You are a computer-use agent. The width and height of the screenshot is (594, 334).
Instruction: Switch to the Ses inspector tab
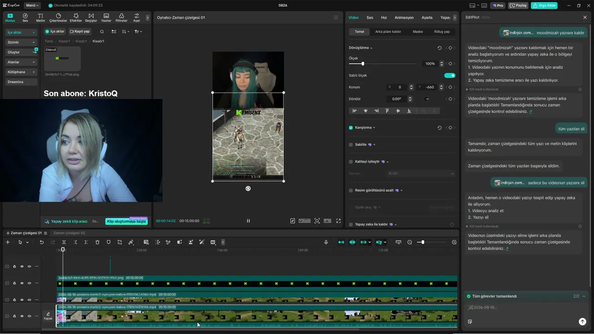pyautogui.click(x=370, y=18)
